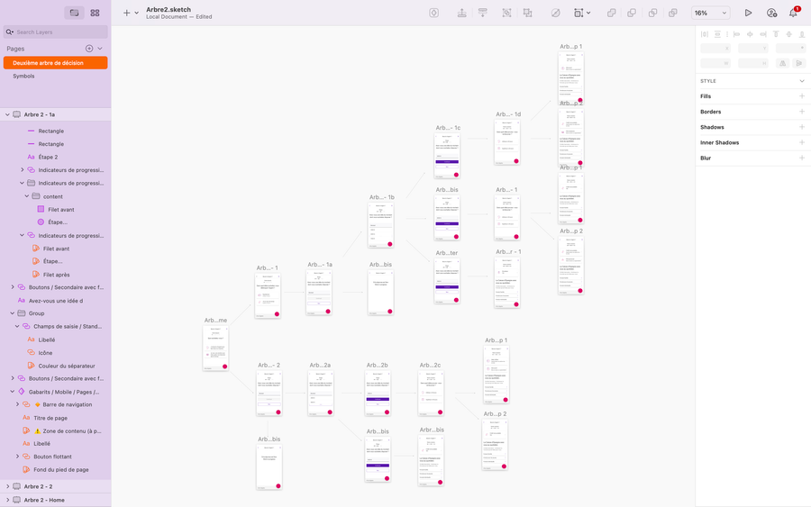Viewport: 811px width, 507px height.
Task: Click the Search Layers field
Action: click(56, 32)
